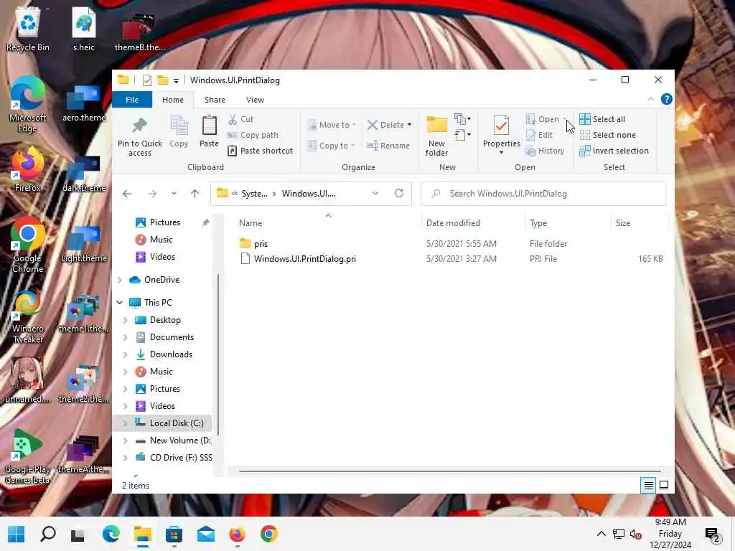Show hidden system tray icons

pyautogui.click(x=601, y=534)
